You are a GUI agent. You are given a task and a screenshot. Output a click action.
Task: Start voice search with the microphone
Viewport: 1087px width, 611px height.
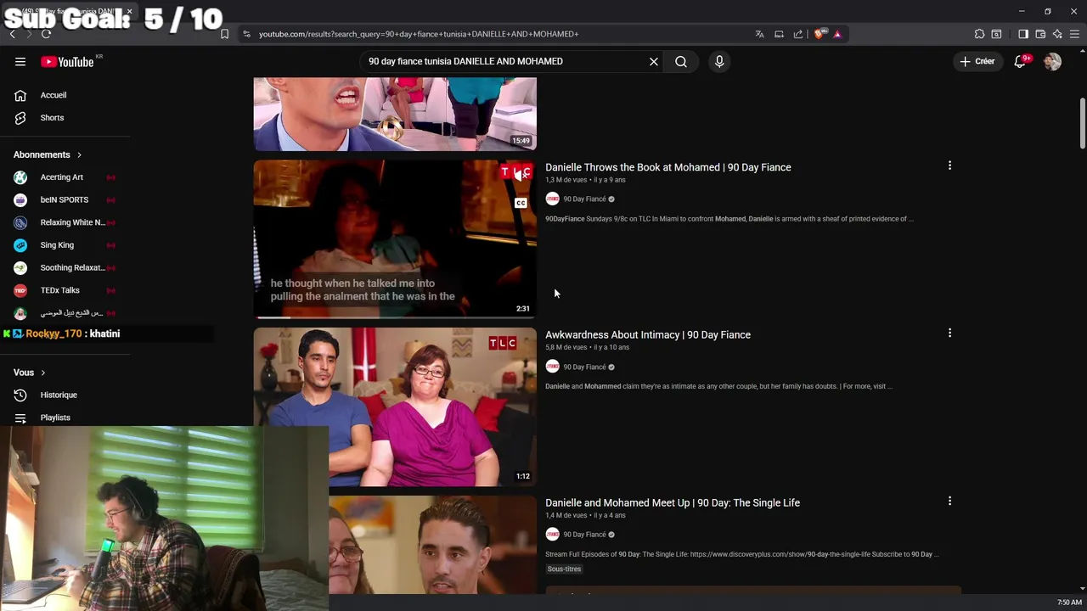pyautogui.click(x=719, y=61)
